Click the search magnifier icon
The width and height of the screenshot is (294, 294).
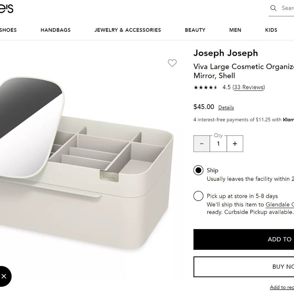pyautogui.click(x=273, y=8)
